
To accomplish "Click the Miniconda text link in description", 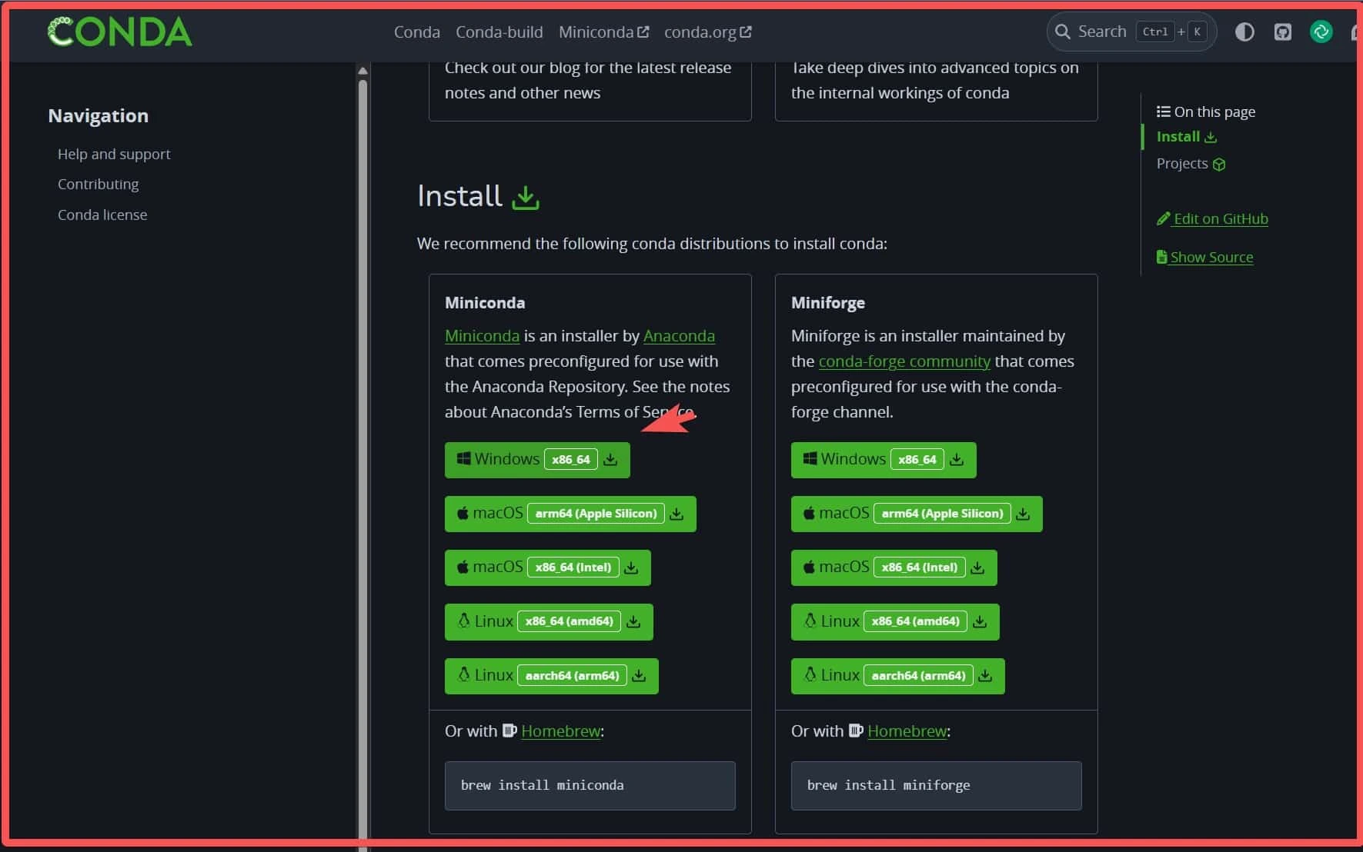I will coord(482,335).
